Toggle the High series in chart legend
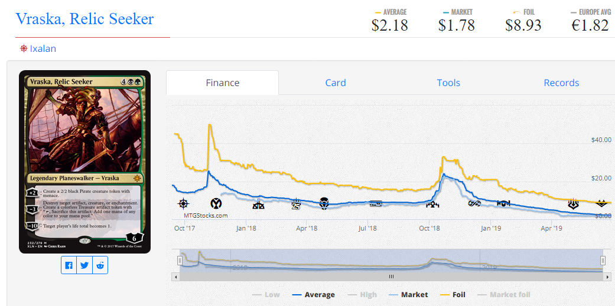The width and height of the screenshot is (615, 306). click(x=362, y=295)
